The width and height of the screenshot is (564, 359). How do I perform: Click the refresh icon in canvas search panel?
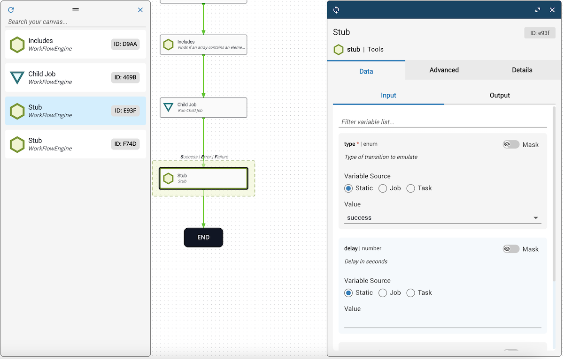pyautogui.click(x=11, y=10)
